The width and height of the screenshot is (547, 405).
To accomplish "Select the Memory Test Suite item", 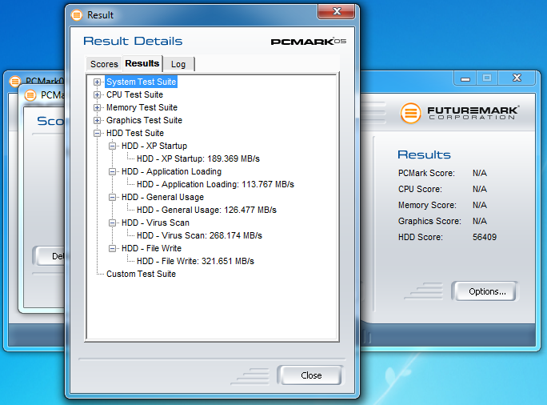I will (x=142, y=107).
